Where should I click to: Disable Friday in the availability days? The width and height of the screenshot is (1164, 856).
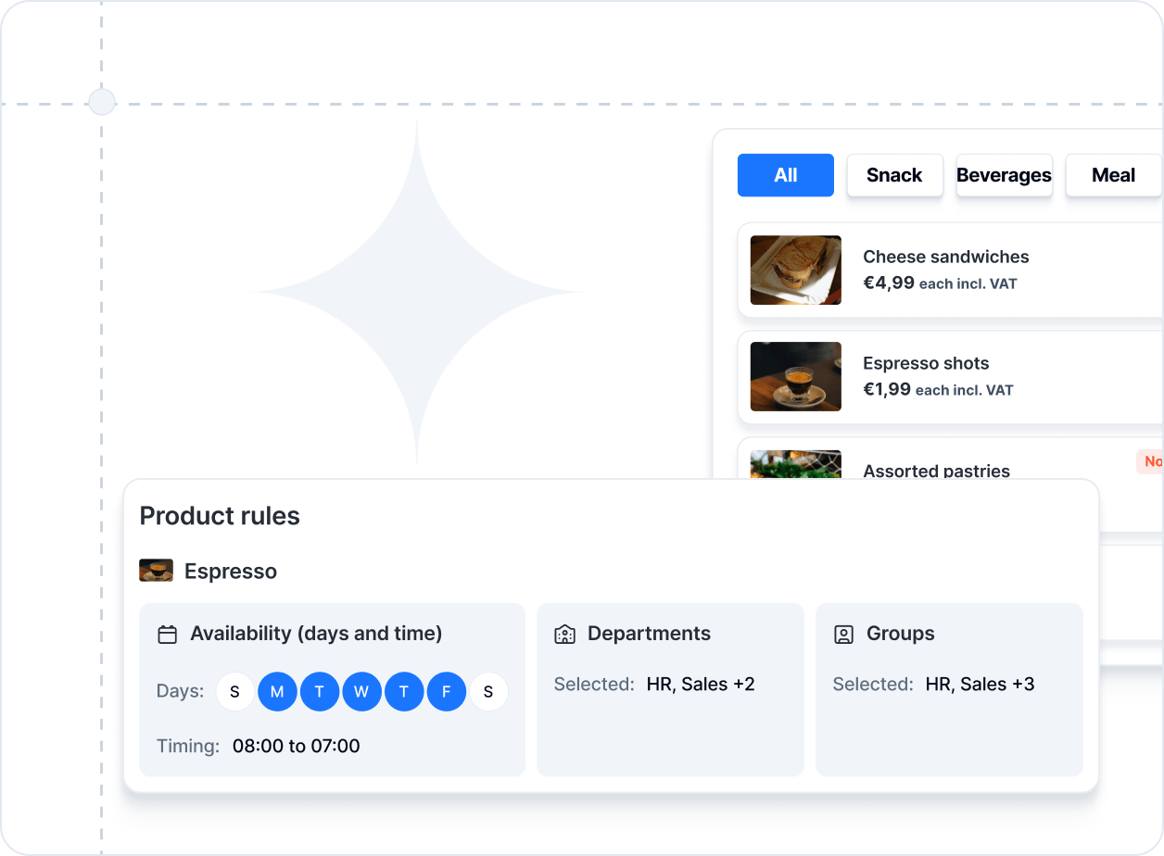click(x=447, y=692)
